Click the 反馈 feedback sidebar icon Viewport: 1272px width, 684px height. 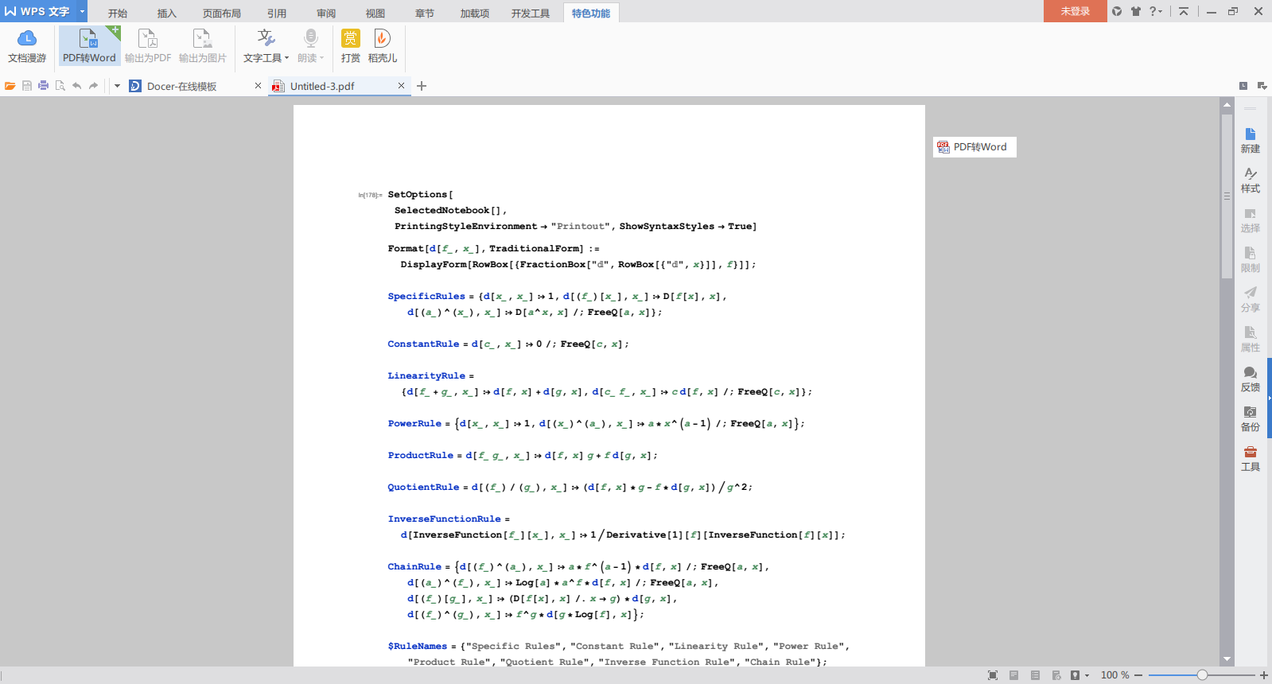[x=1251, y=379]
